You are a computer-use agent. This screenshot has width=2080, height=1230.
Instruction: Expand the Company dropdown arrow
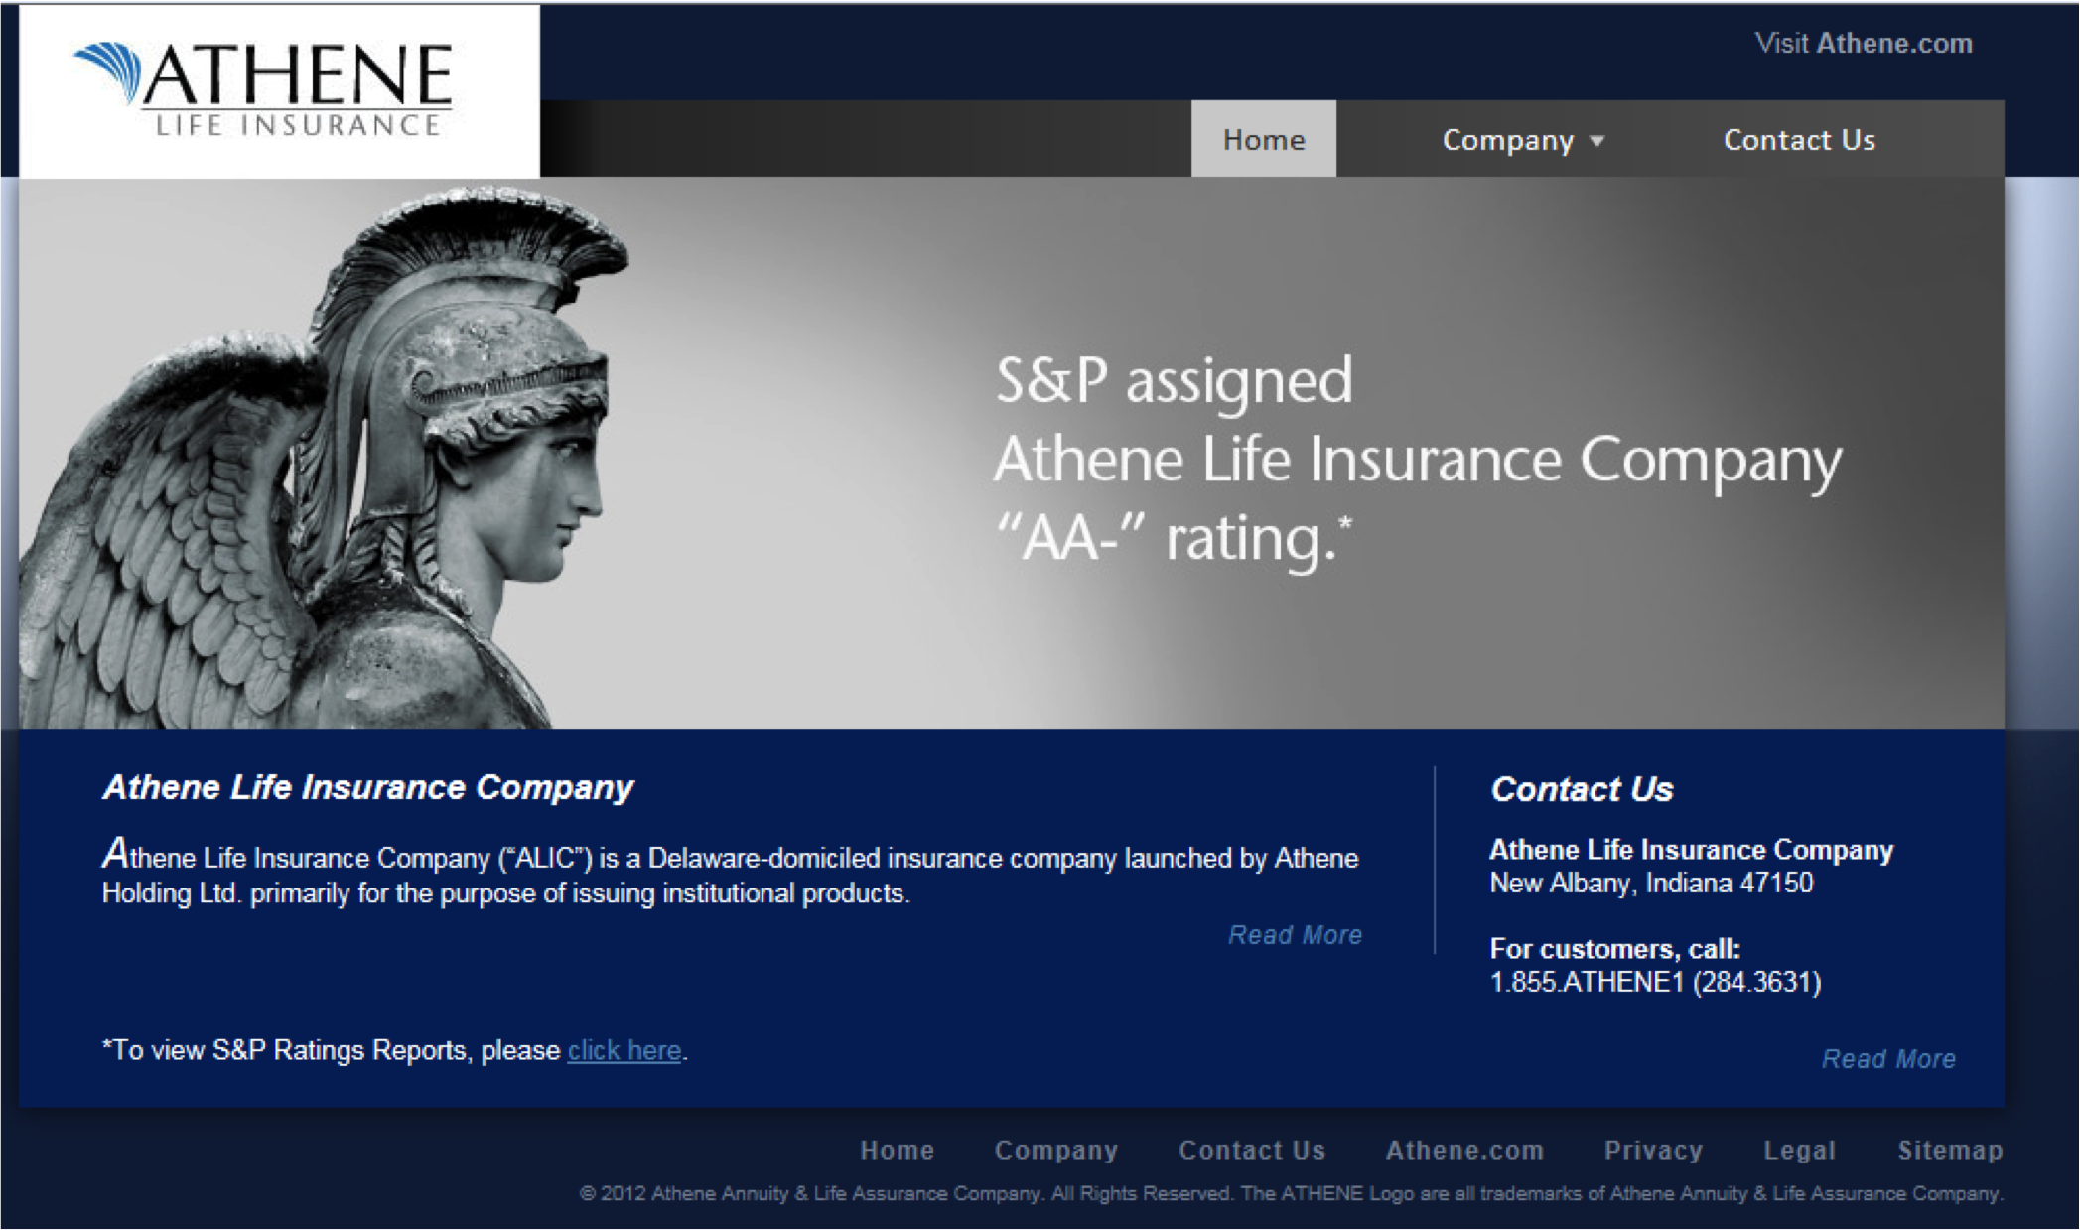1597,141
